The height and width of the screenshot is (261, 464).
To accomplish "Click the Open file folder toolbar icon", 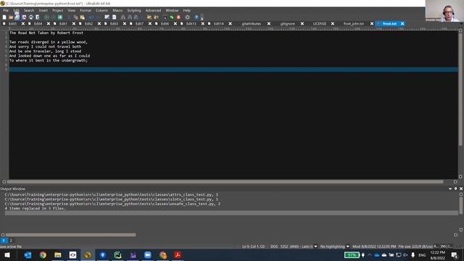I will [x=11, y=17].
